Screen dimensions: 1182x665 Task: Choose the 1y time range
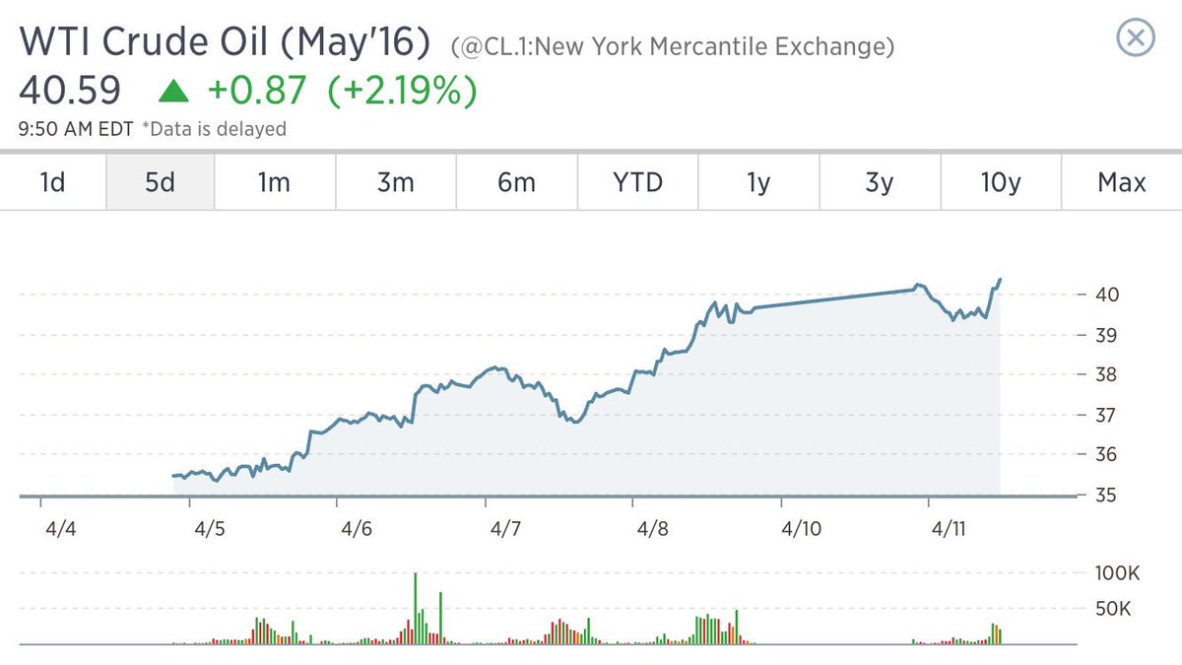pos(758,182)
